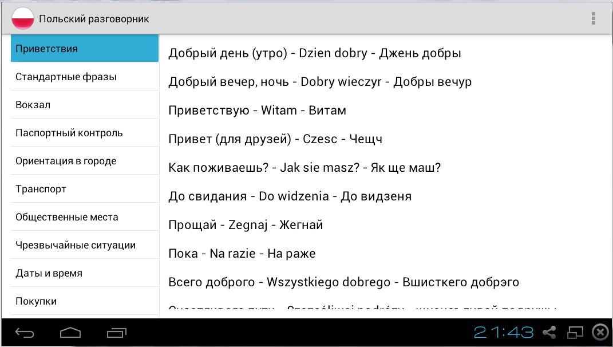Open the three-dot overflow menu
The width and height of the screenshot is (613, 347).
pos(594,18)
